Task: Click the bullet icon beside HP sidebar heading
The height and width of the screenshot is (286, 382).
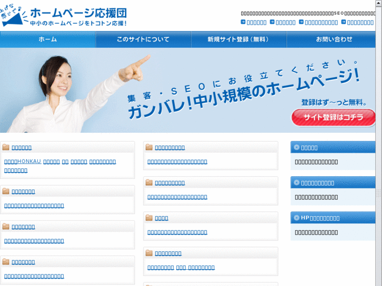Action: [x=296, y=218]
